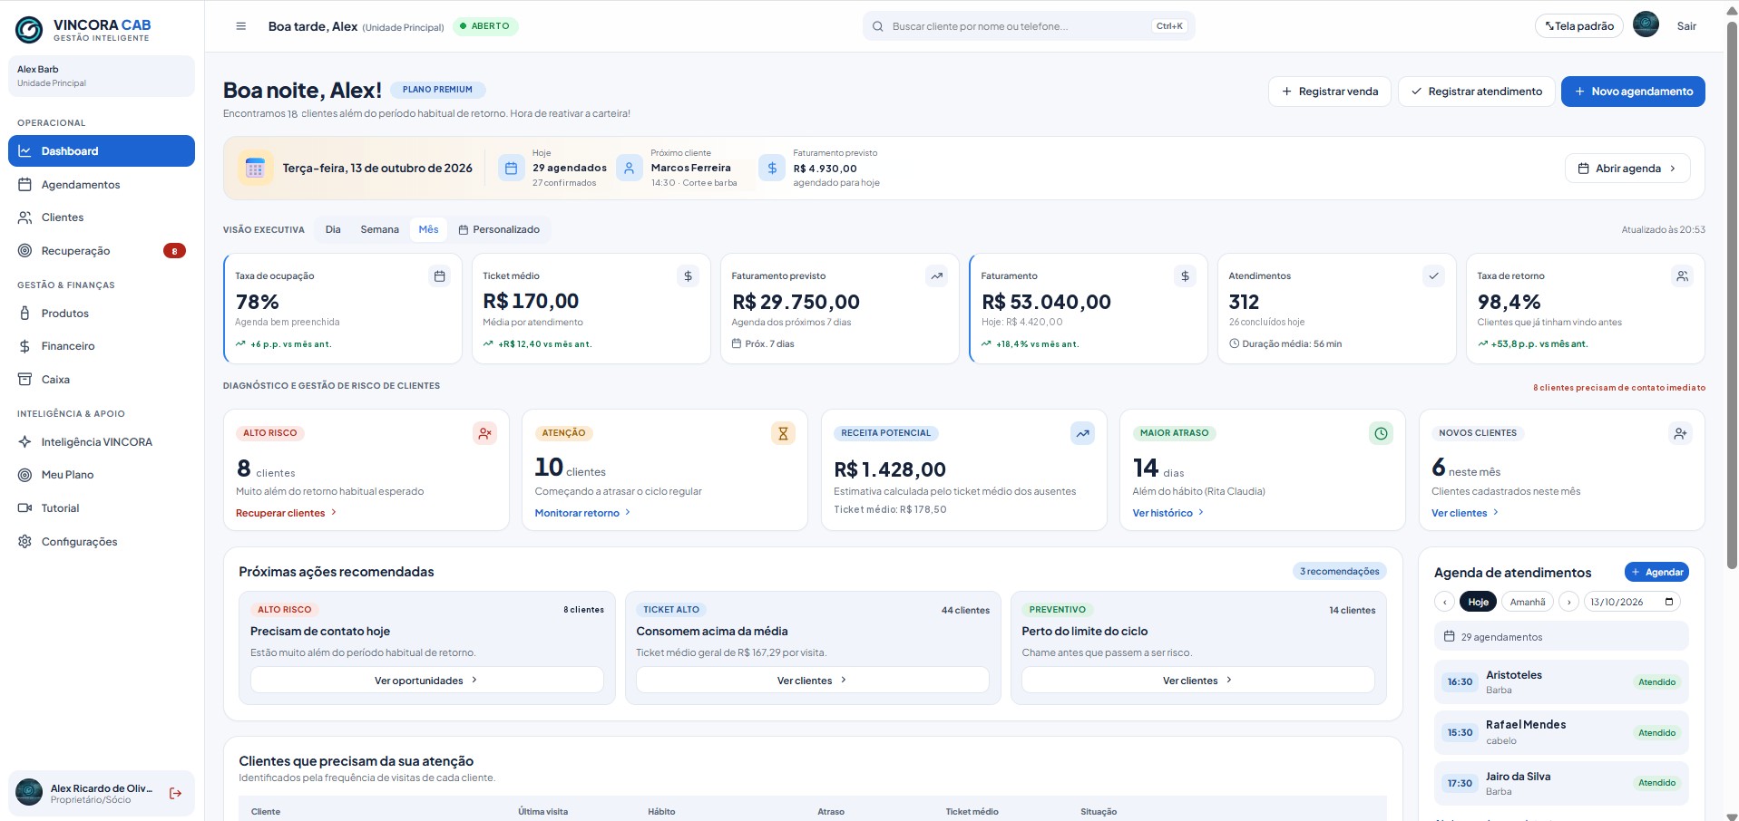
Task: Go to previous day in agenda
Action: pyautogui.click(x=1445, y=602)
